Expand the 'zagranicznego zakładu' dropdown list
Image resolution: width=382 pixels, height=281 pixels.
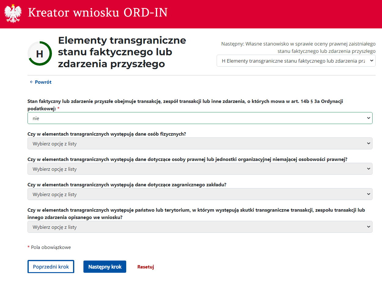[x=200, y=194]
